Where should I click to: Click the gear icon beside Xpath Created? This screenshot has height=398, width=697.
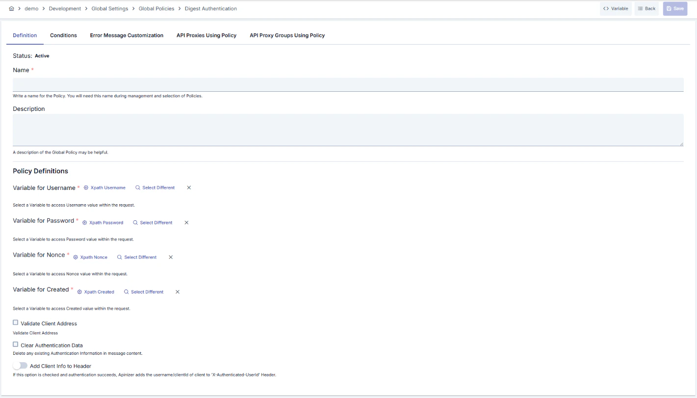tap(79, 292)
